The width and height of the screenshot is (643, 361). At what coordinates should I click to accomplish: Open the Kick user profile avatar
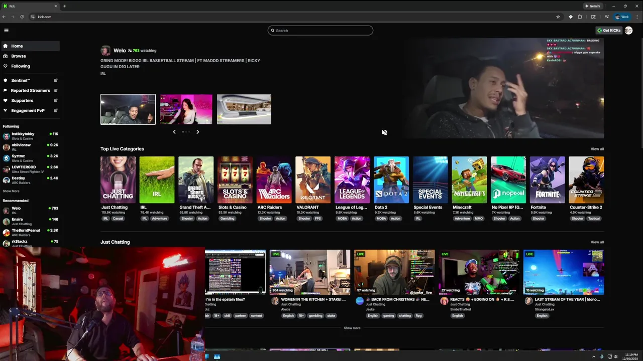(628, 31)
